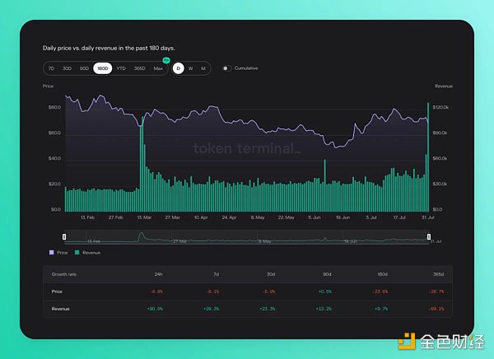Image resolution: width=494 pixels, height=359 pixels.
Task: Click the Price 90d growth value
Action: coord(325,291)
